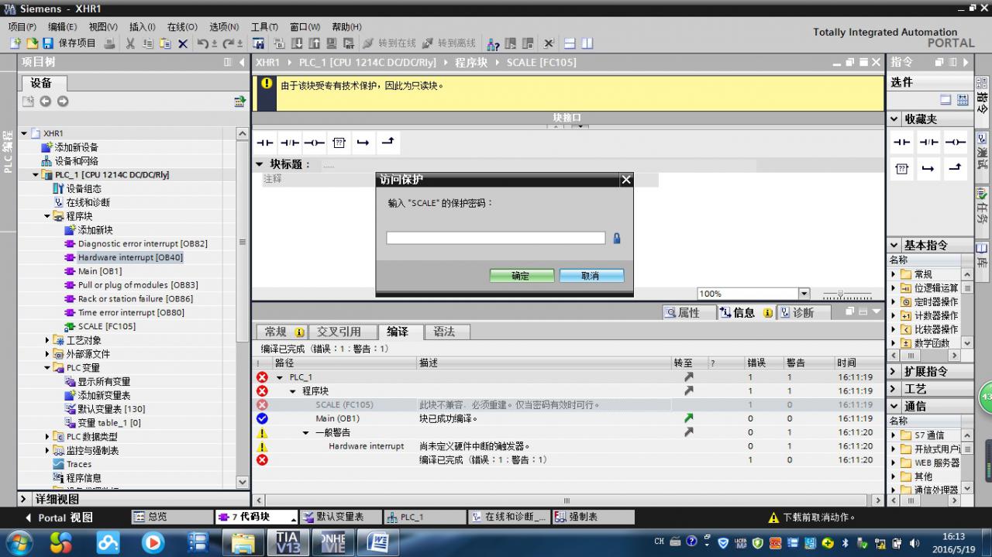
Task: Pick empty box in 收藏夹 favorites
Action: click(902, 168)
